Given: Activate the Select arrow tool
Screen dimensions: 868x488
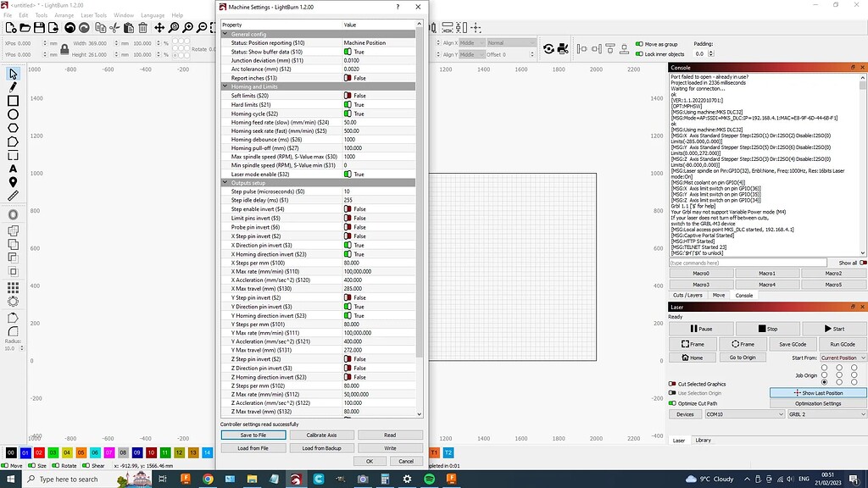Looking at the screenshot, I should tap(11, 75).
